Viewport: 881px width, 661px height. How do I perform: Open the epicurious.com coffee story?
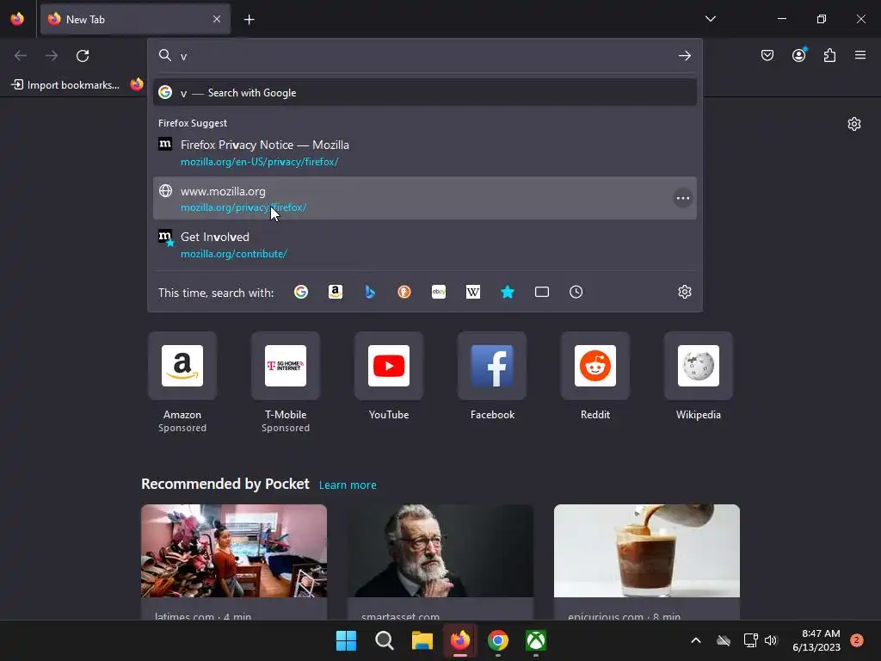coord(647,562)
